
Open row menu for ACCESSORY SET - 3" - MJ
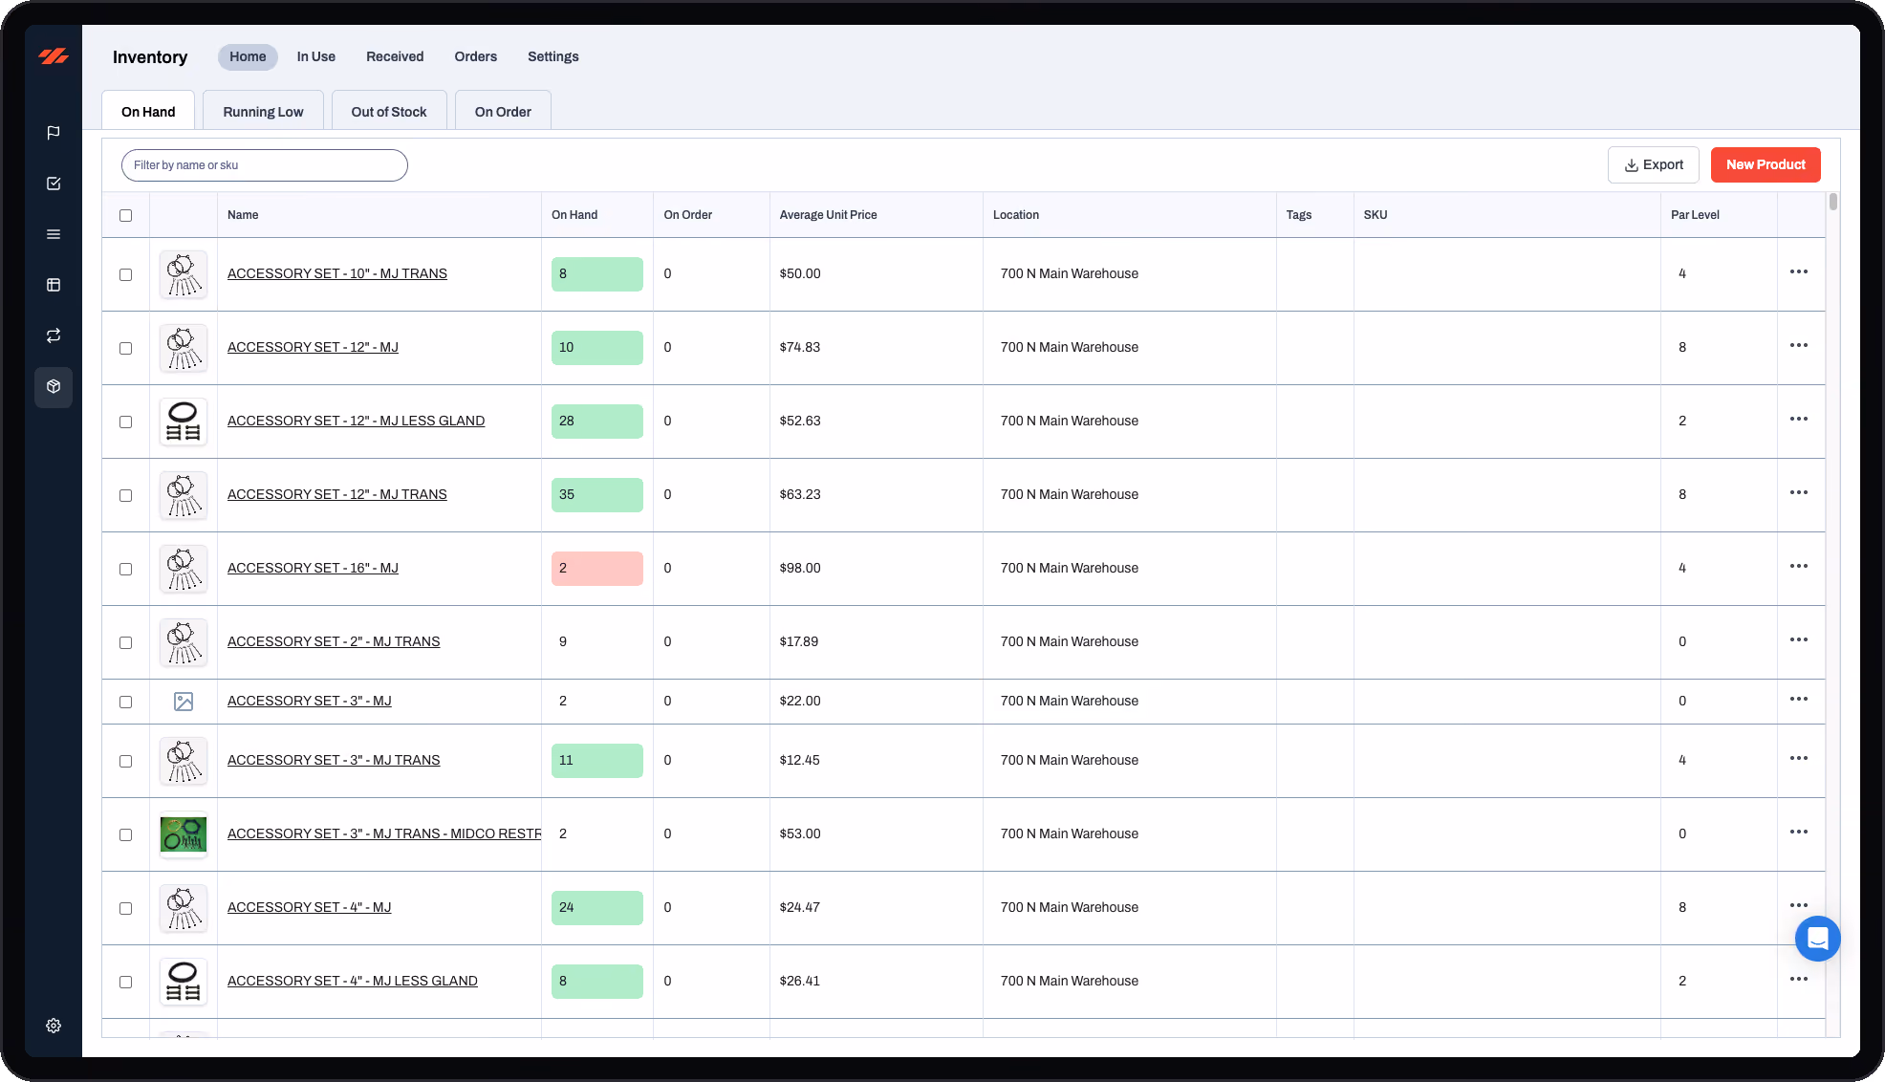click(1798, 700)
